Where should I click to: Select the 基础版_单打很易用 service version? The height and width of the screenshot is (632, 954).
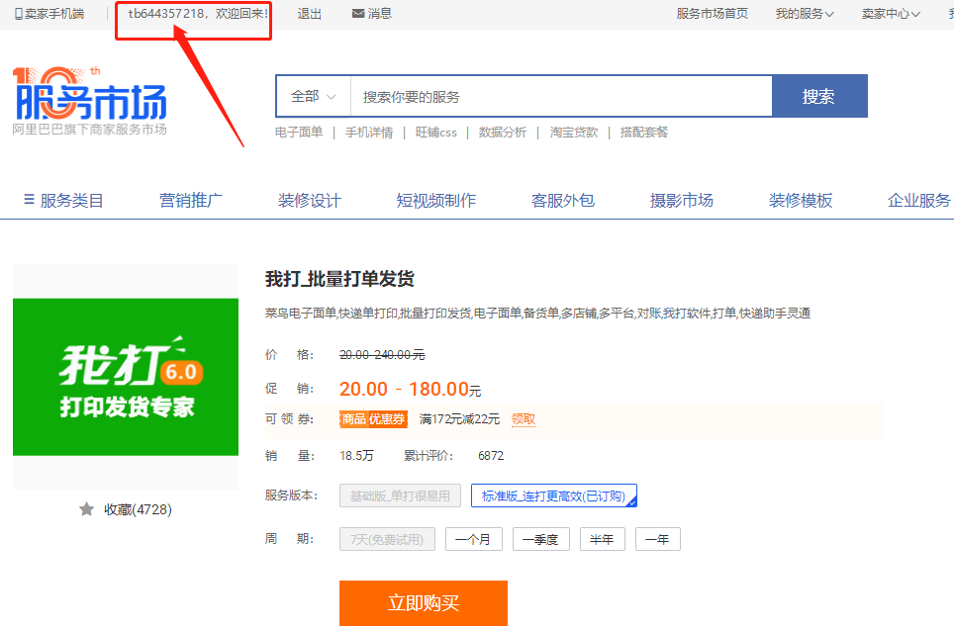[401, 496]
